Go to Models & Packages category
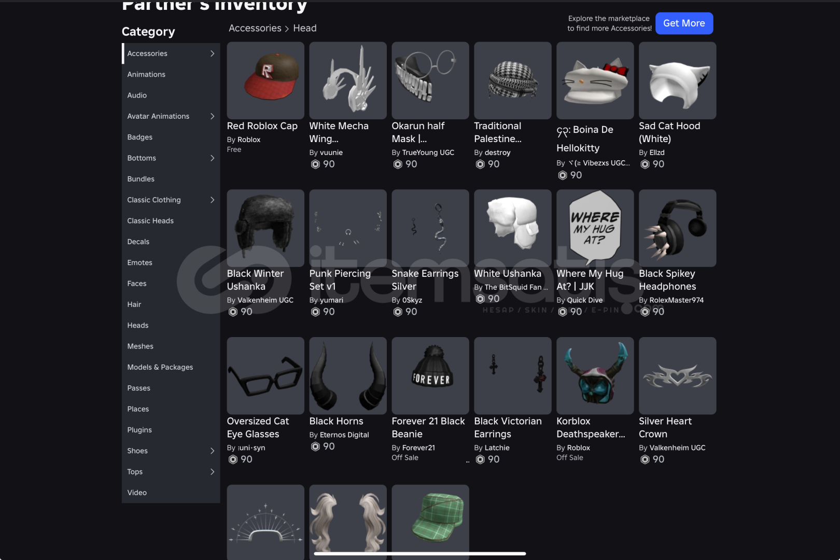Image resolution: width=840 pixels, height=560 pixels. pyautogui.click(x=160, y=367)
